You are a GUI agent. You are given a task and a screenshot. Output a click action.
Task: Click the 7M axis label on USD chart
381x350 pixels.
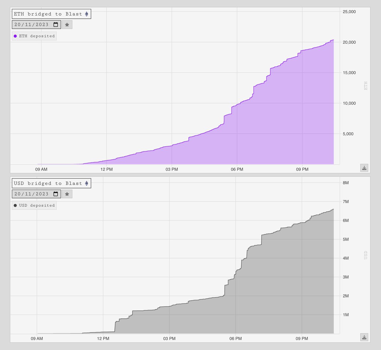[346, 202]
